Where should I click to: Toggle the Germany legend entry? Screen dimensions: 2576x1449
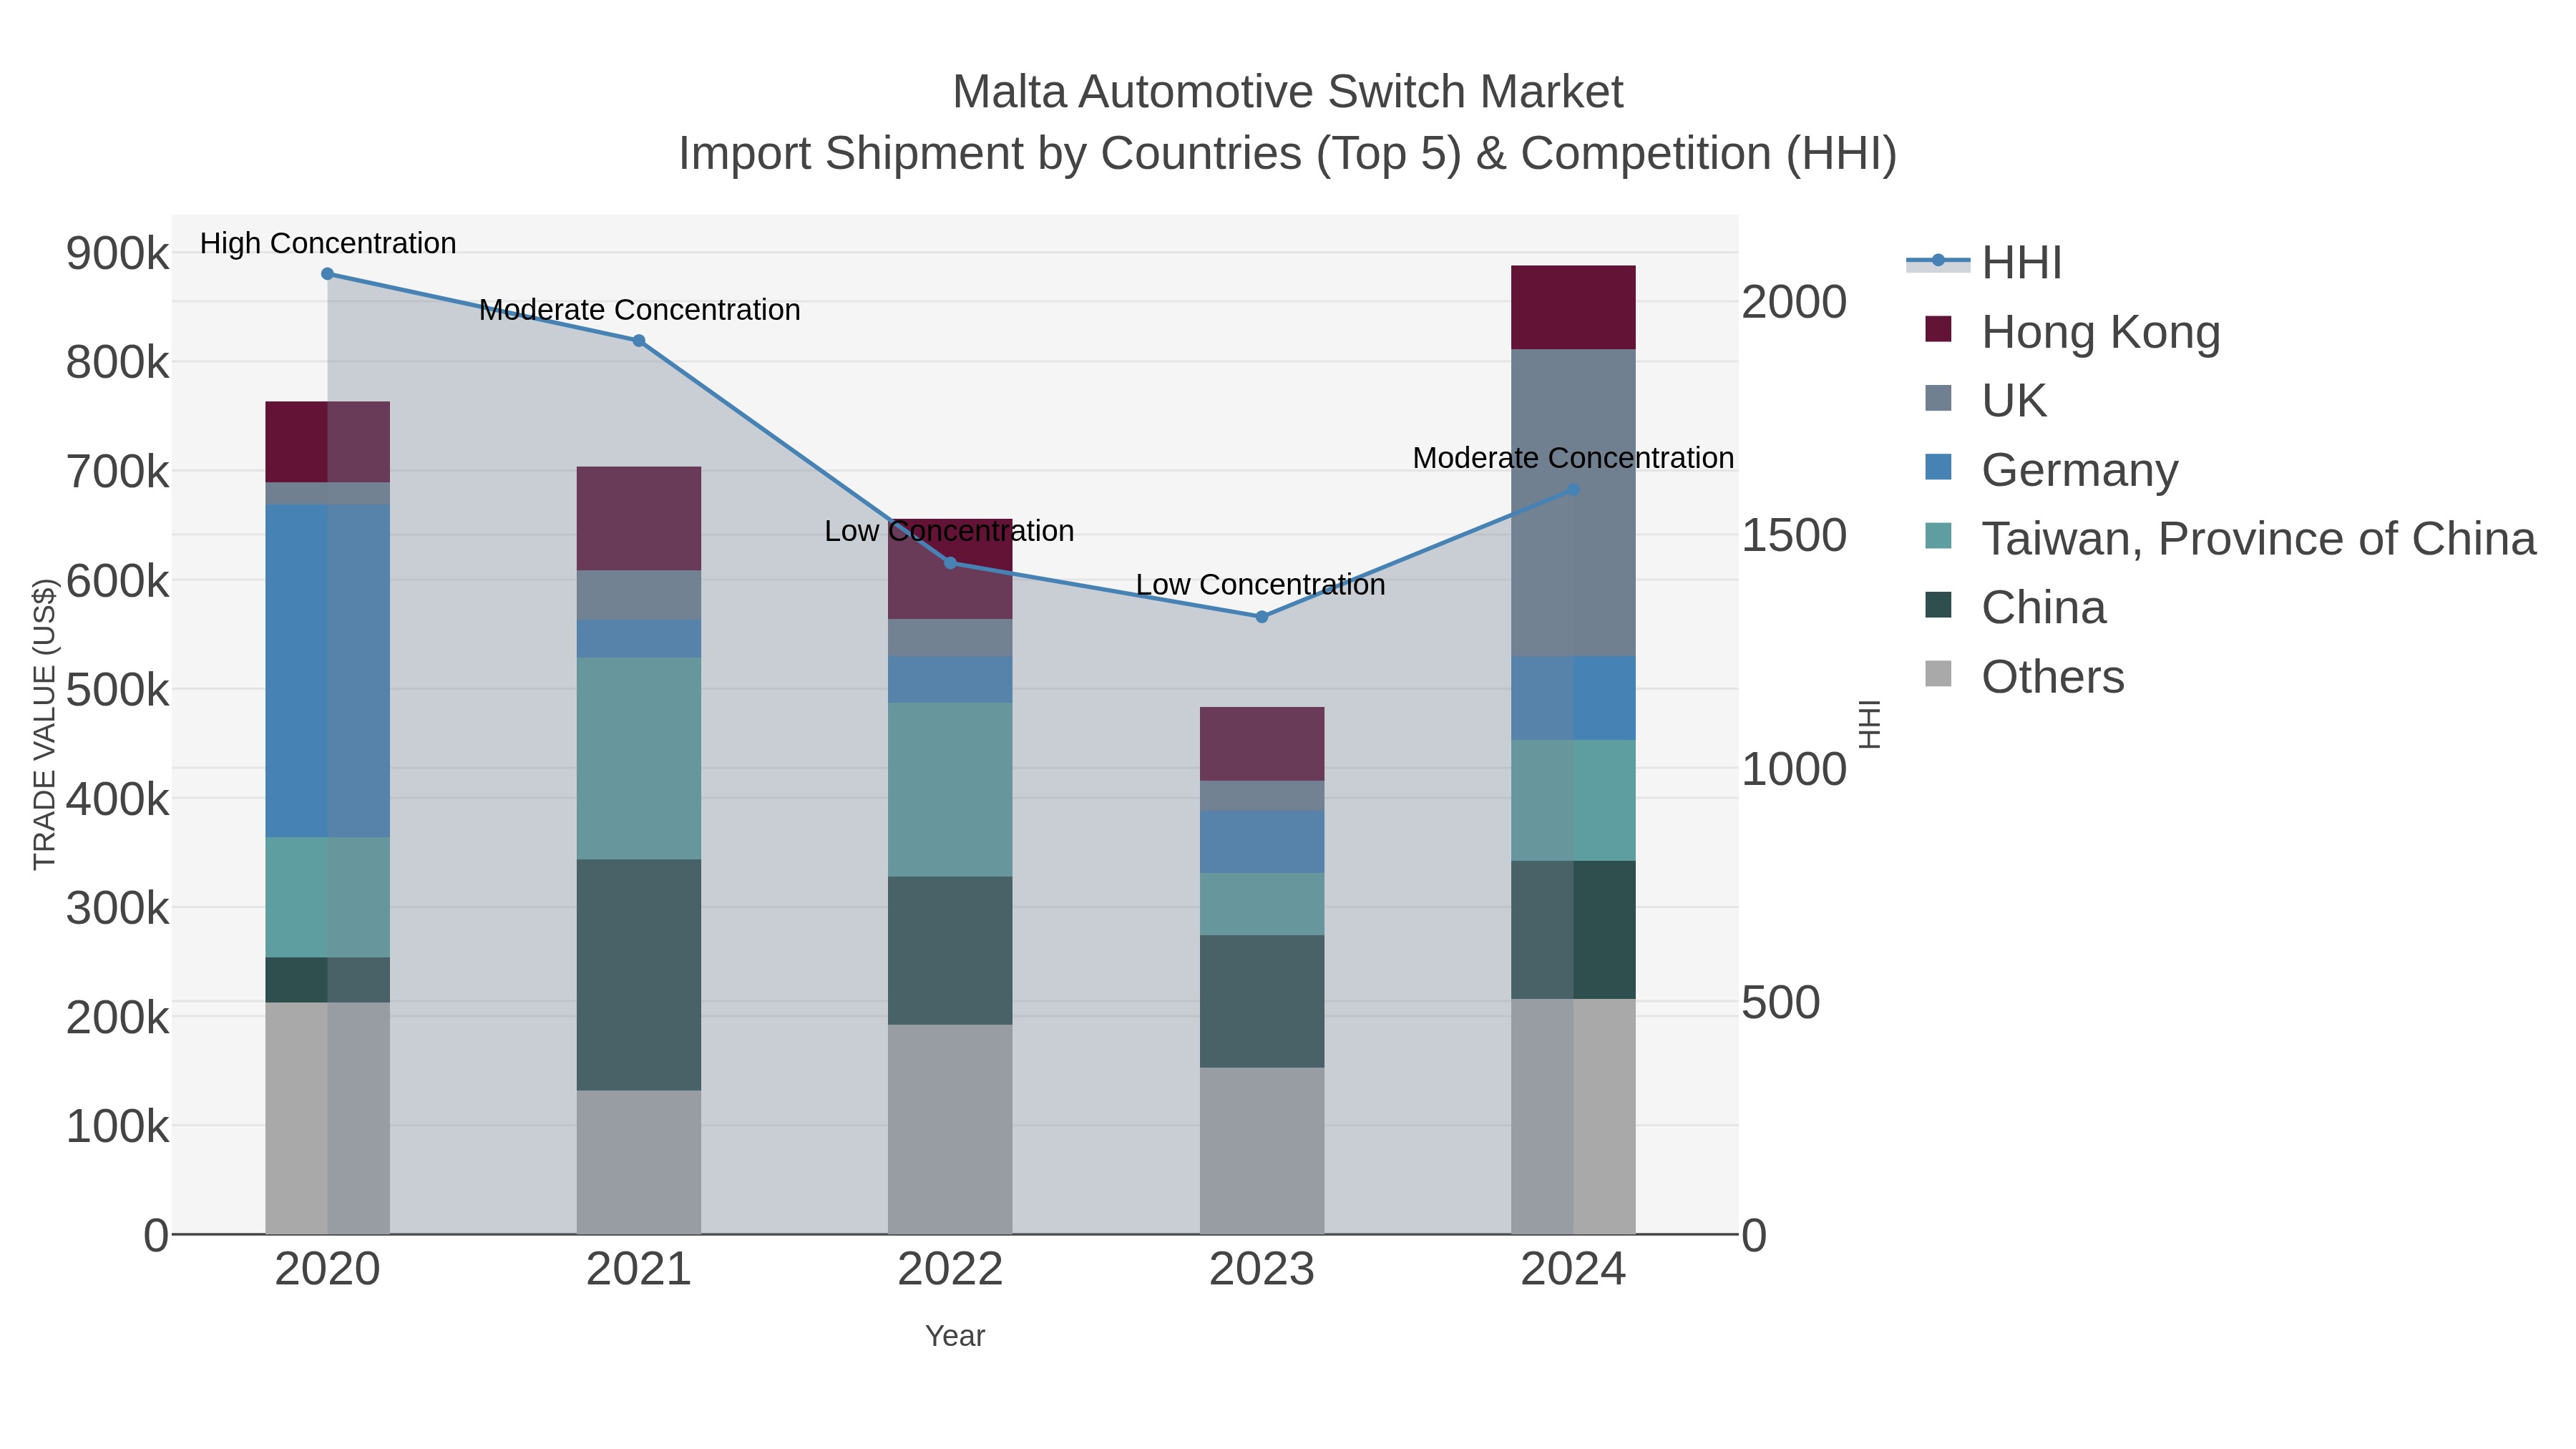tap(2051, 469)
